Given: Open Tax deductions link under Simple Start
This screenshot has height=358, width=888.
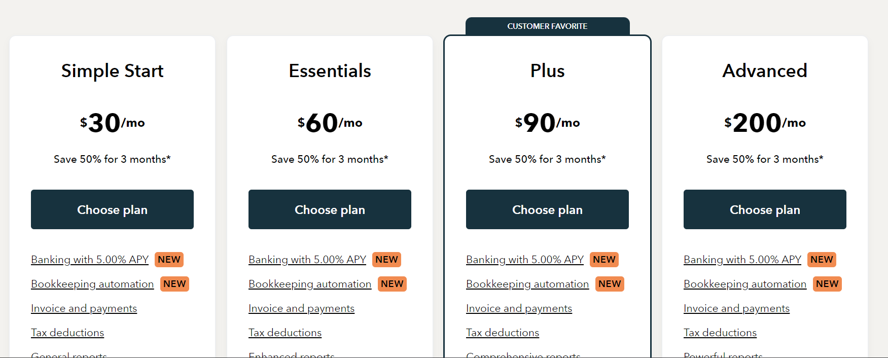Looking at the screenshot, I should point(67,332).
